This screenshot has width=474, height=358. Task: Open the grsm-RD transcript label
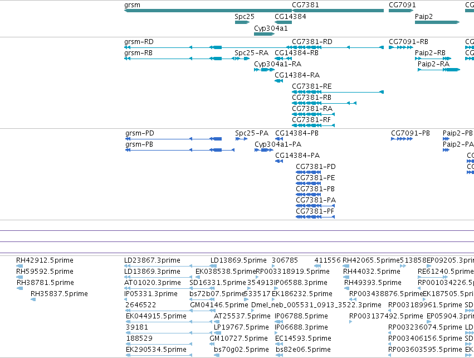point(139,41)
